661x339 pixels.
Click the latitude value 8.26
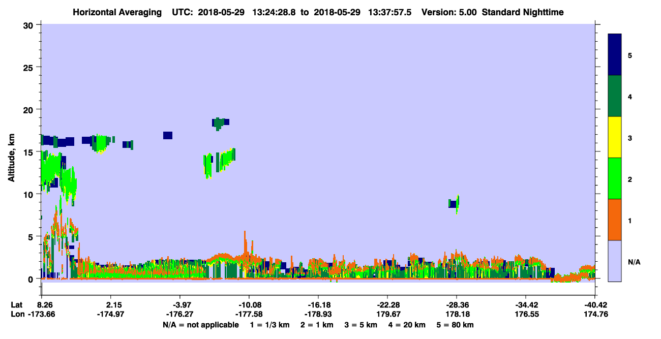pyautogui.click(x=44, y=305)
